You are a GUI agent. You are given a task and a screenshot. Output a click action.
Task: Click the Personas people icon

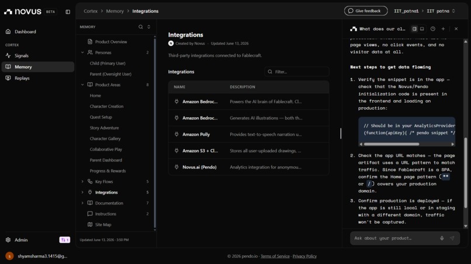[x=90, y=52]
